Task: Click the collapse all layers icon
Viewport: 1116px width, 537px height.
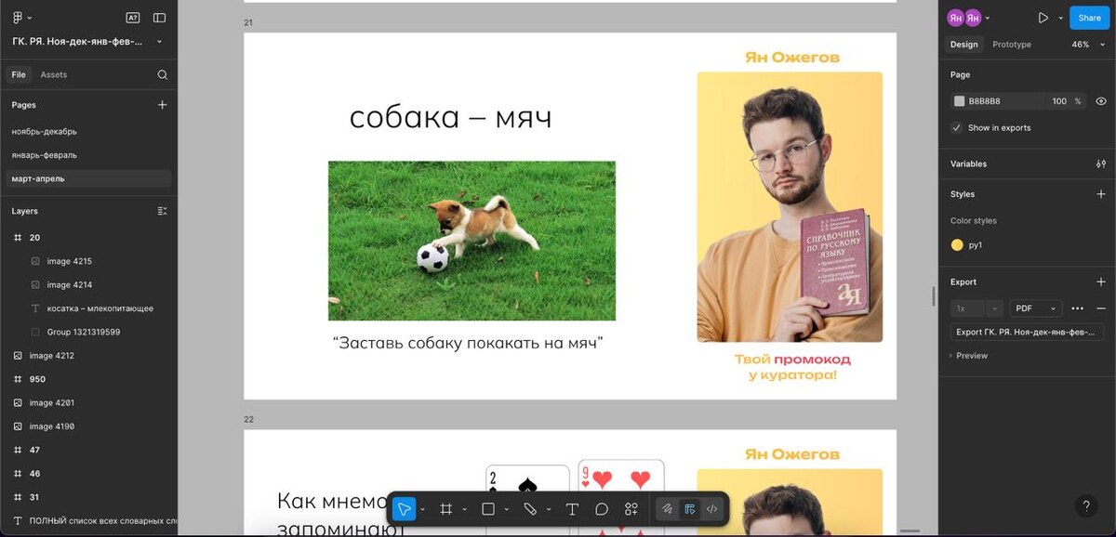Action: pos(163,211)
